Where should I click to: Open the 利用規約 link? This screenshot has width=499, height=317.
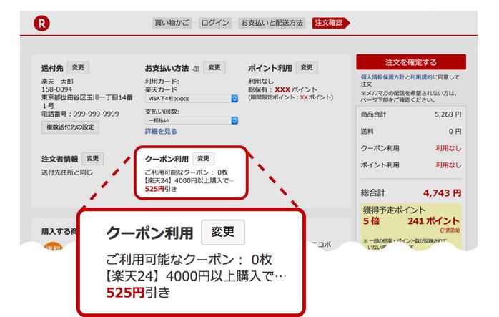point(421,77)
